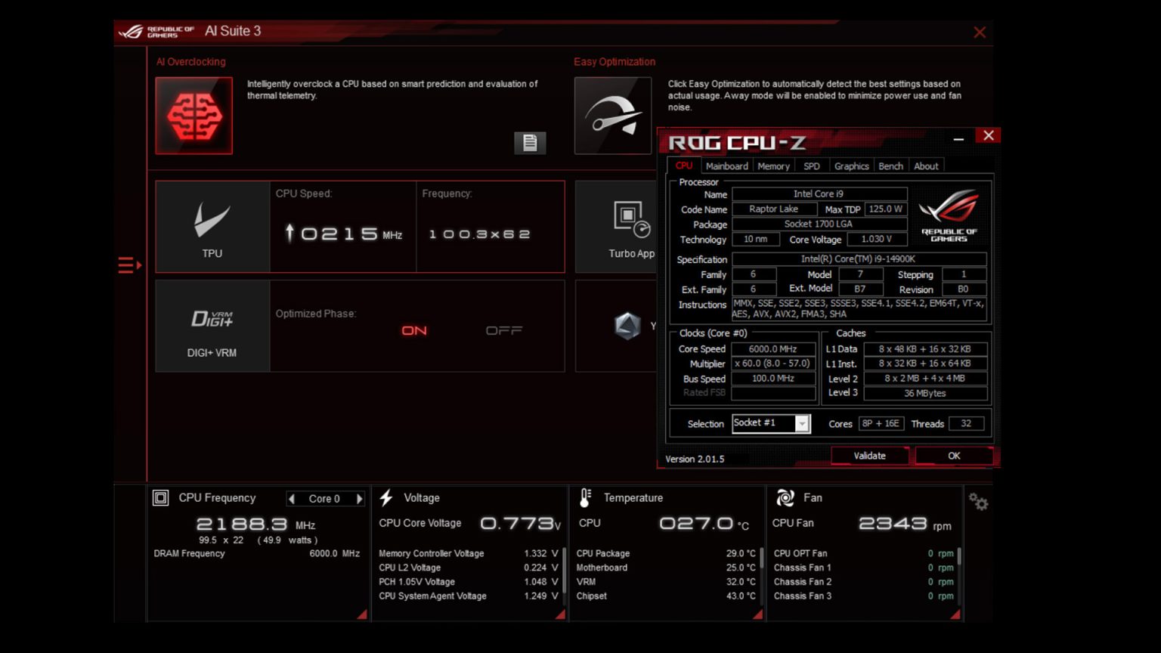Expand the Voltage panel corner arrow
Screen dimensions: 1161x653
coord(560,614)
